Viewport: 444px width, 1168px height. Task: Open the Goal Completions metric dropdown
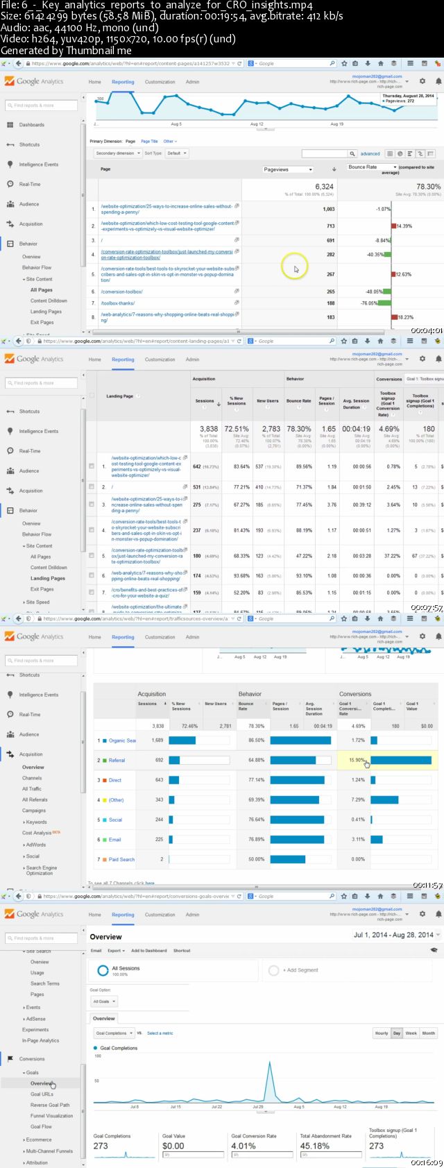pos(114,1033)
